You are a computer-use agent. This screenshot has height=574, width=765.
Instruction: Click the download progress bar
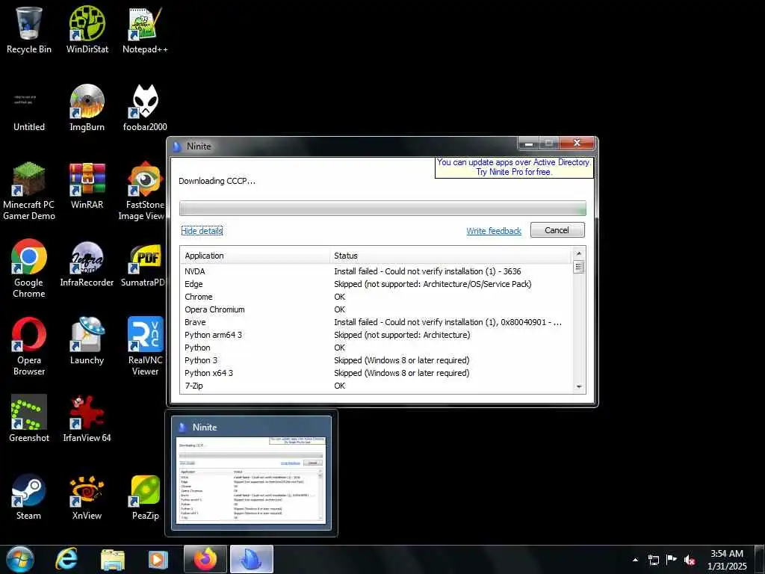click(382, 208)
